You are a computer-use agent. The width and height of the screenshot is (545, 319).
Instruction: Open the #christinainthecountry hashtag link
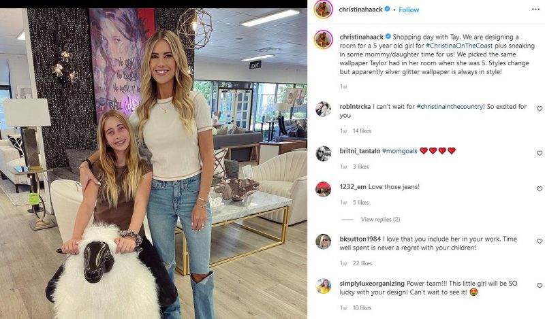point(450,107)
